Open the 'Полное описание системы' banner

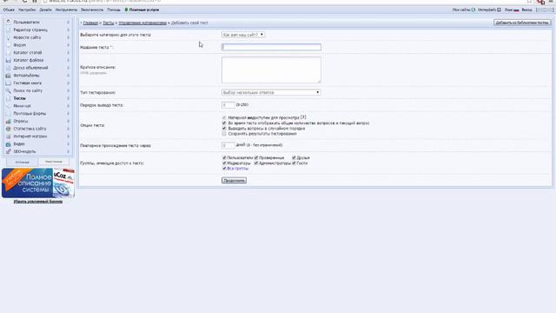click(38, 183)
